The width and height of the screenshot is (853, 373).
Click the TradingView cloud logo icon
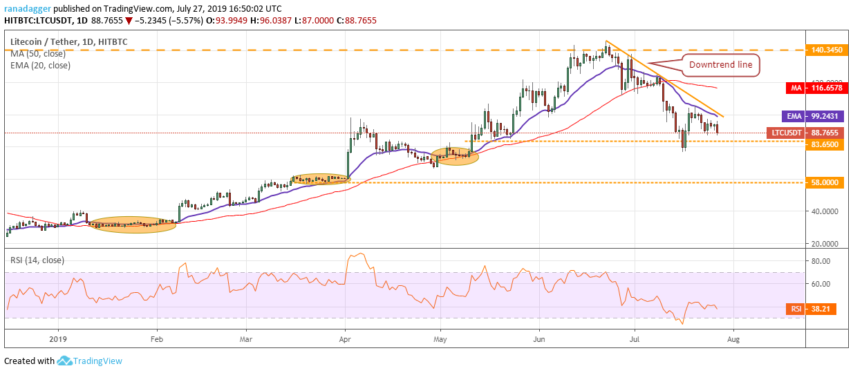point(66,361)
